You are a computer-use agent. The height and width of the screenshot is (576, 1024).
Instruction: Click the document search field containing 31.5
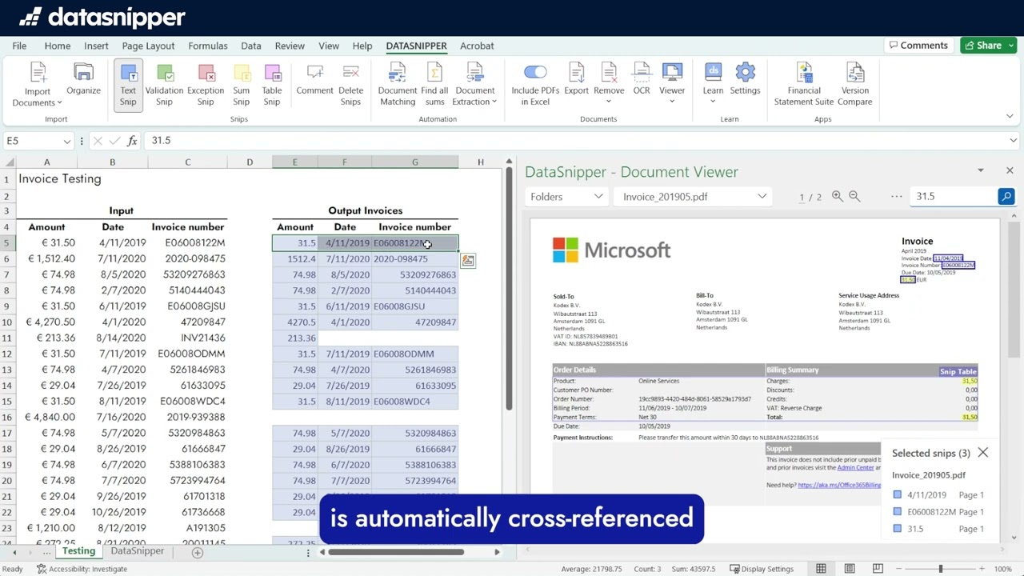[x=954, y=196]
